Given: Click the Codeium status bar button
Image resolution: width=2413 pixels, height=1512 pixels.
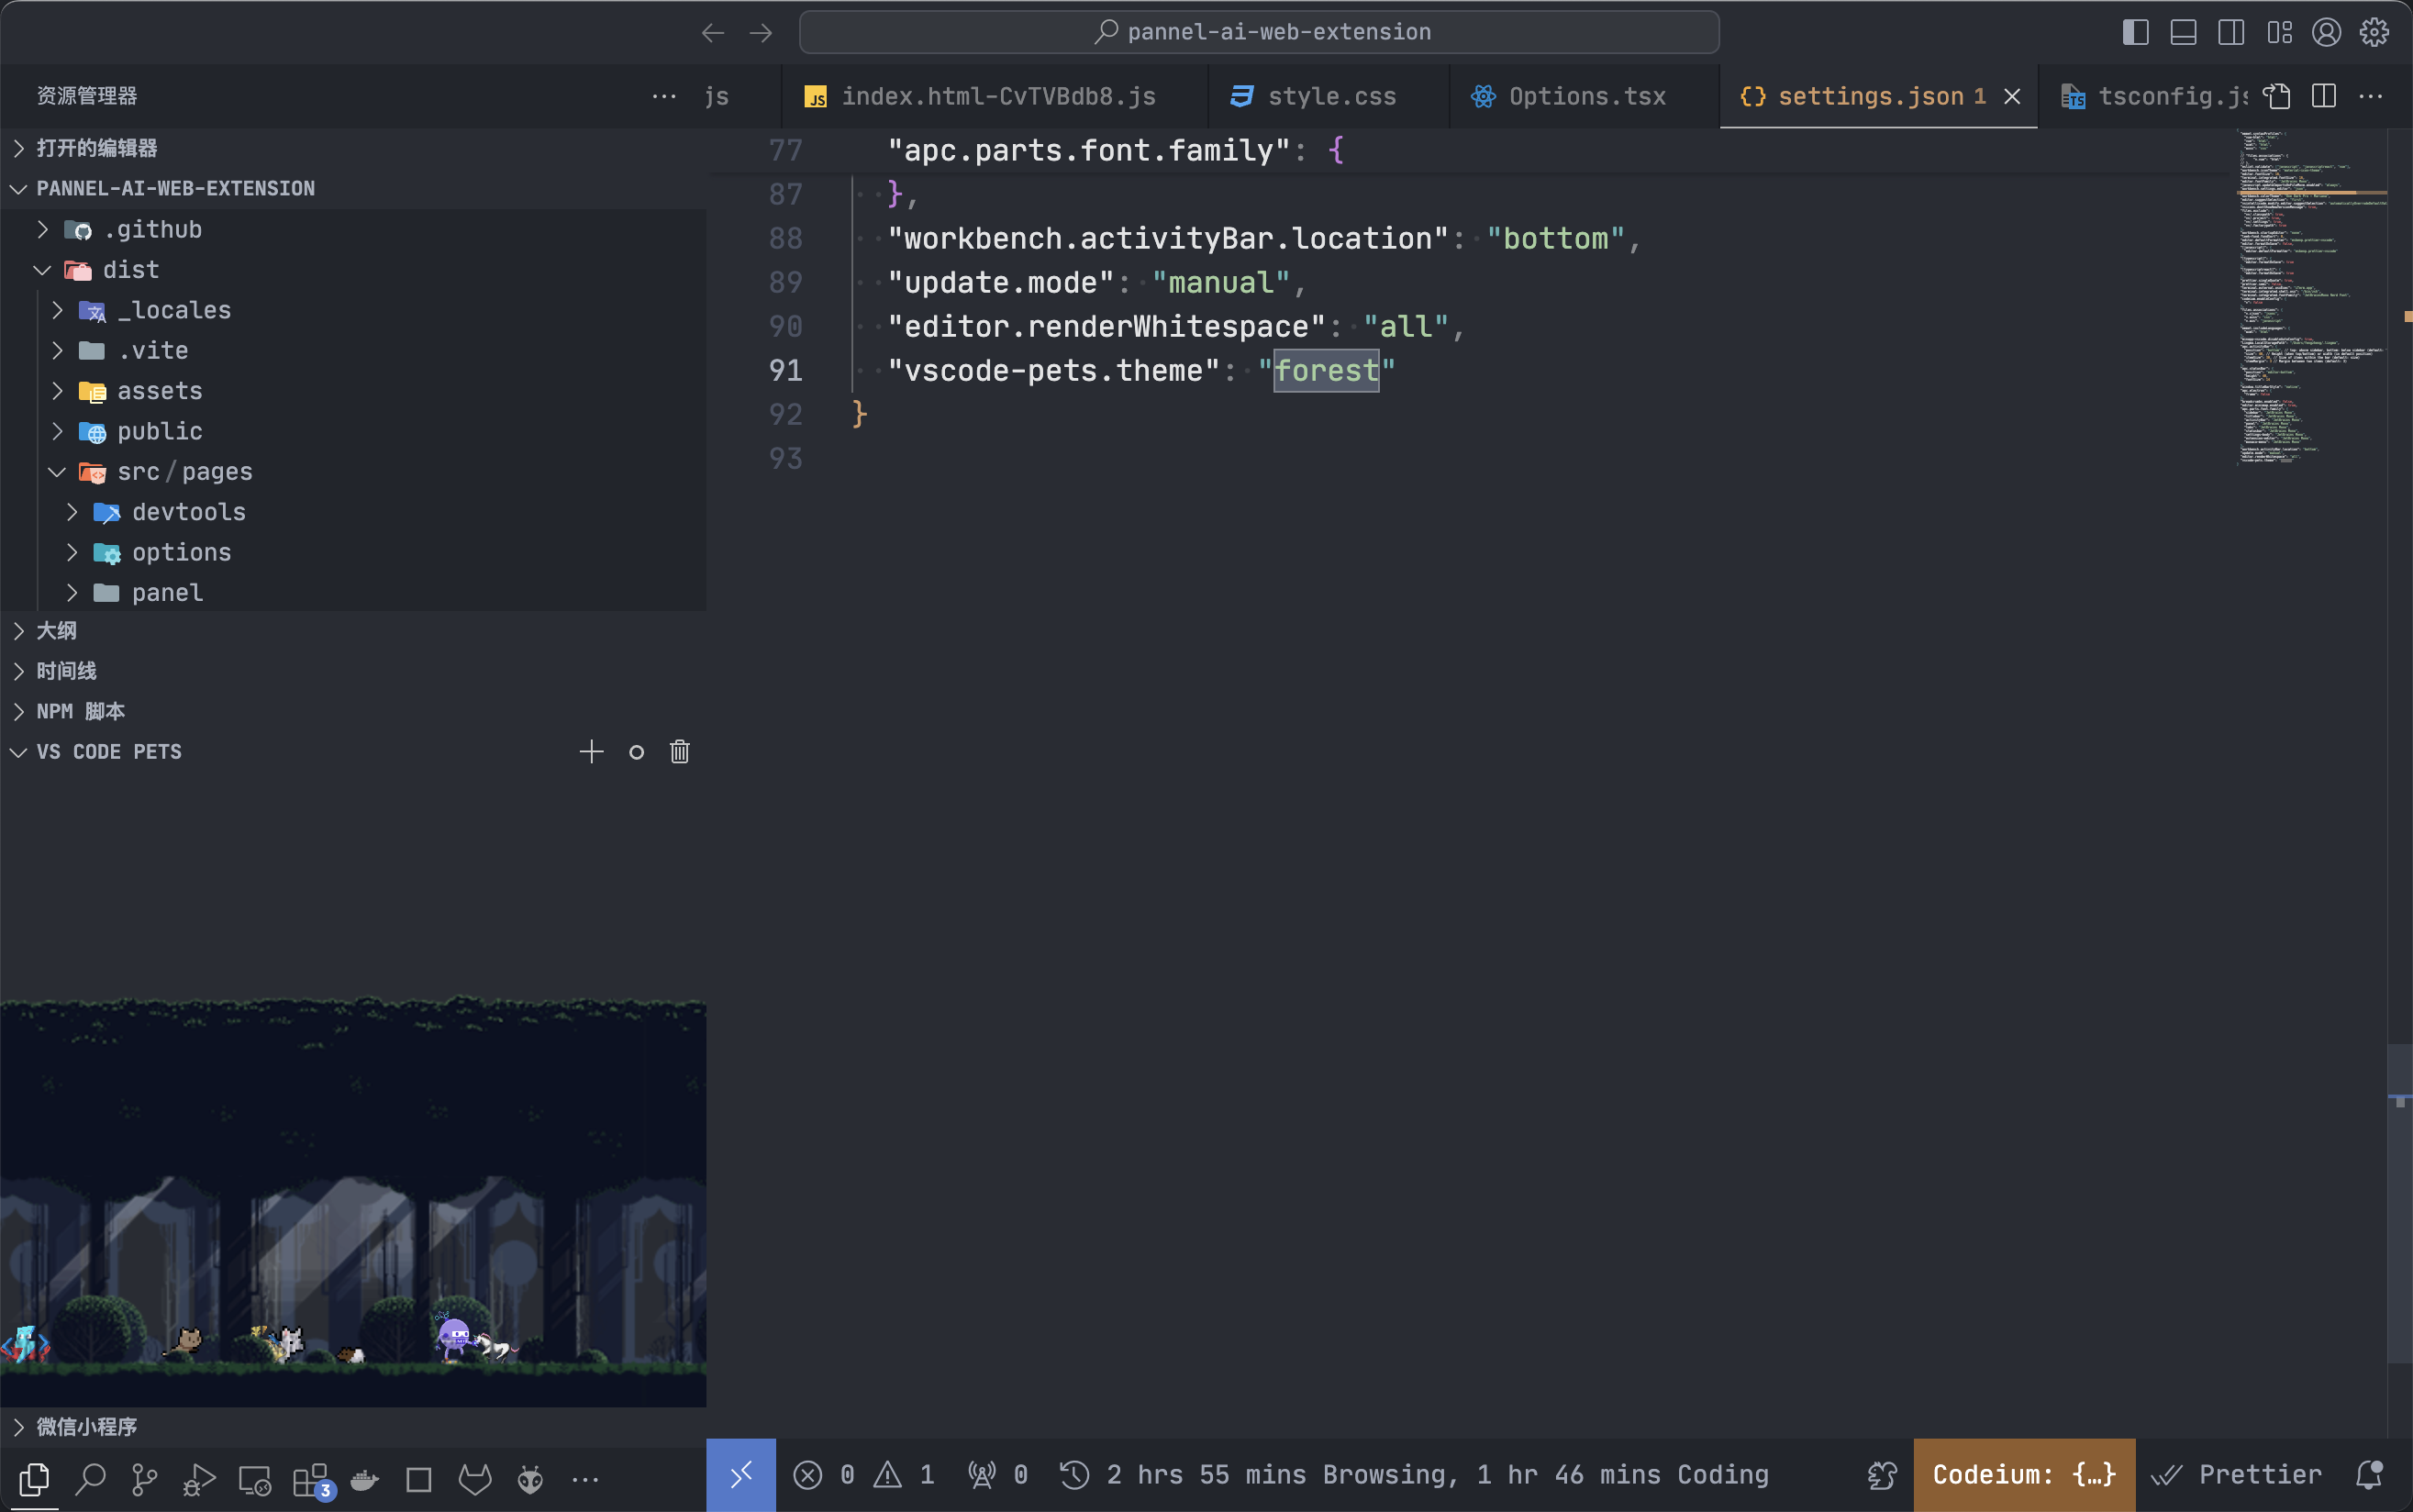Looking at the screenshot, I should (2023, 1474).
